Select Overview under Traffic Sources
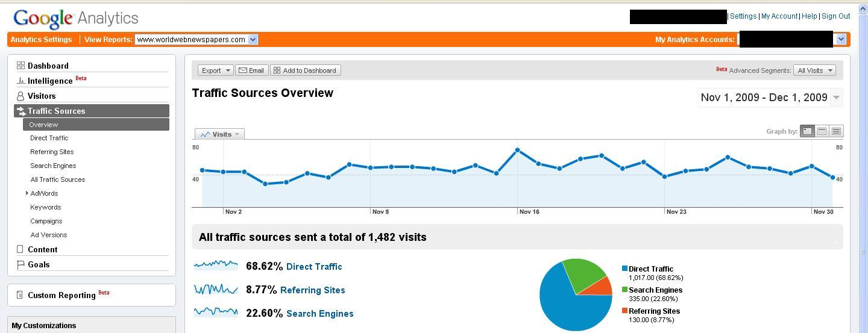Image resolution: width=868 pixels, height=333 pixels. coord(96,125)
